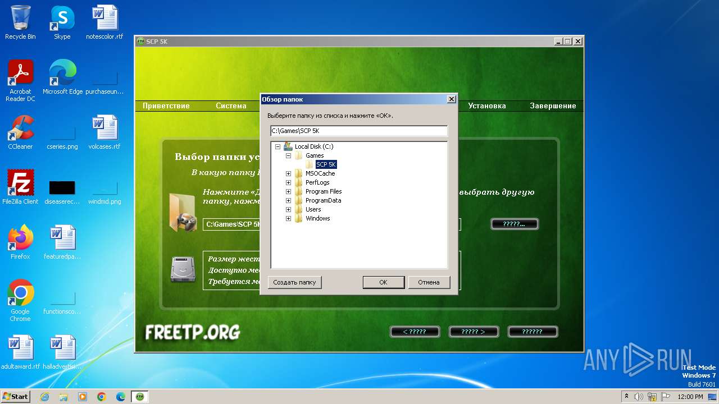Open notescolor.rtf document icon
Viewport: 719px width, 404px height.
click(104, 22)
